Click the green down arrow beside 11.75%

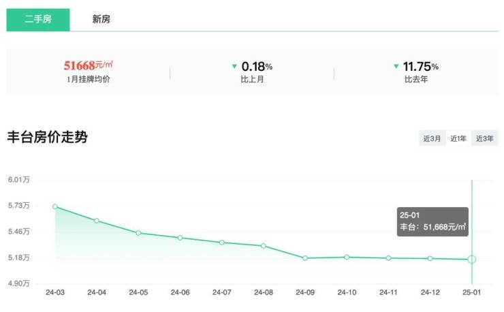click(396, 66)
